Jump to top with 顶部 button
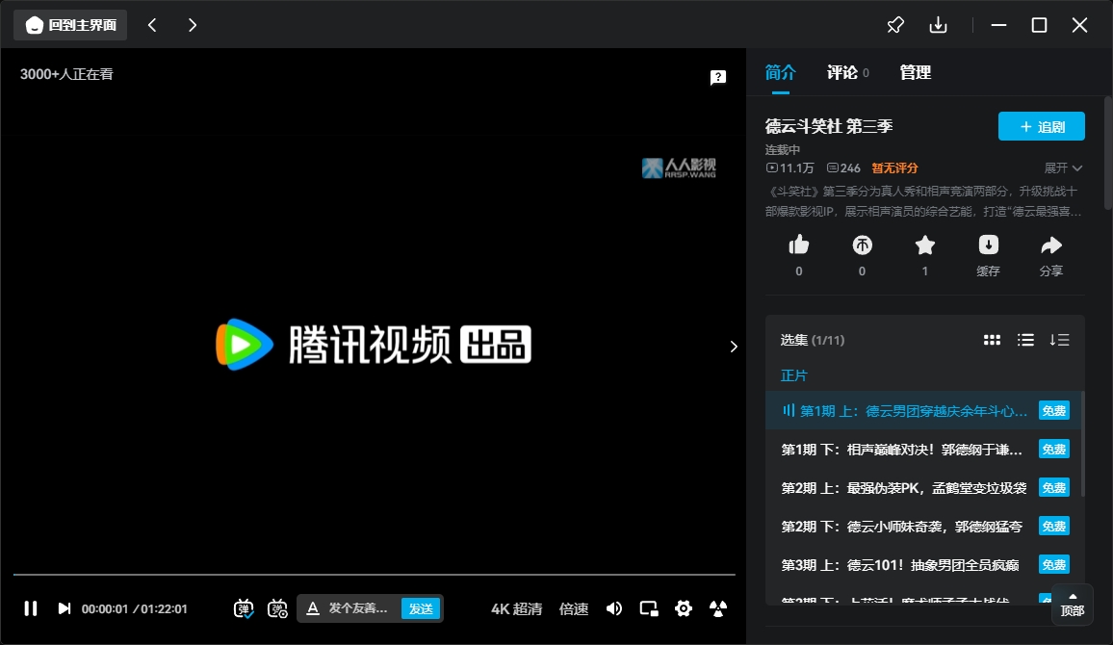This screenshot has height=645, width=1113. pyautogui.click(x=1072, y=605)
